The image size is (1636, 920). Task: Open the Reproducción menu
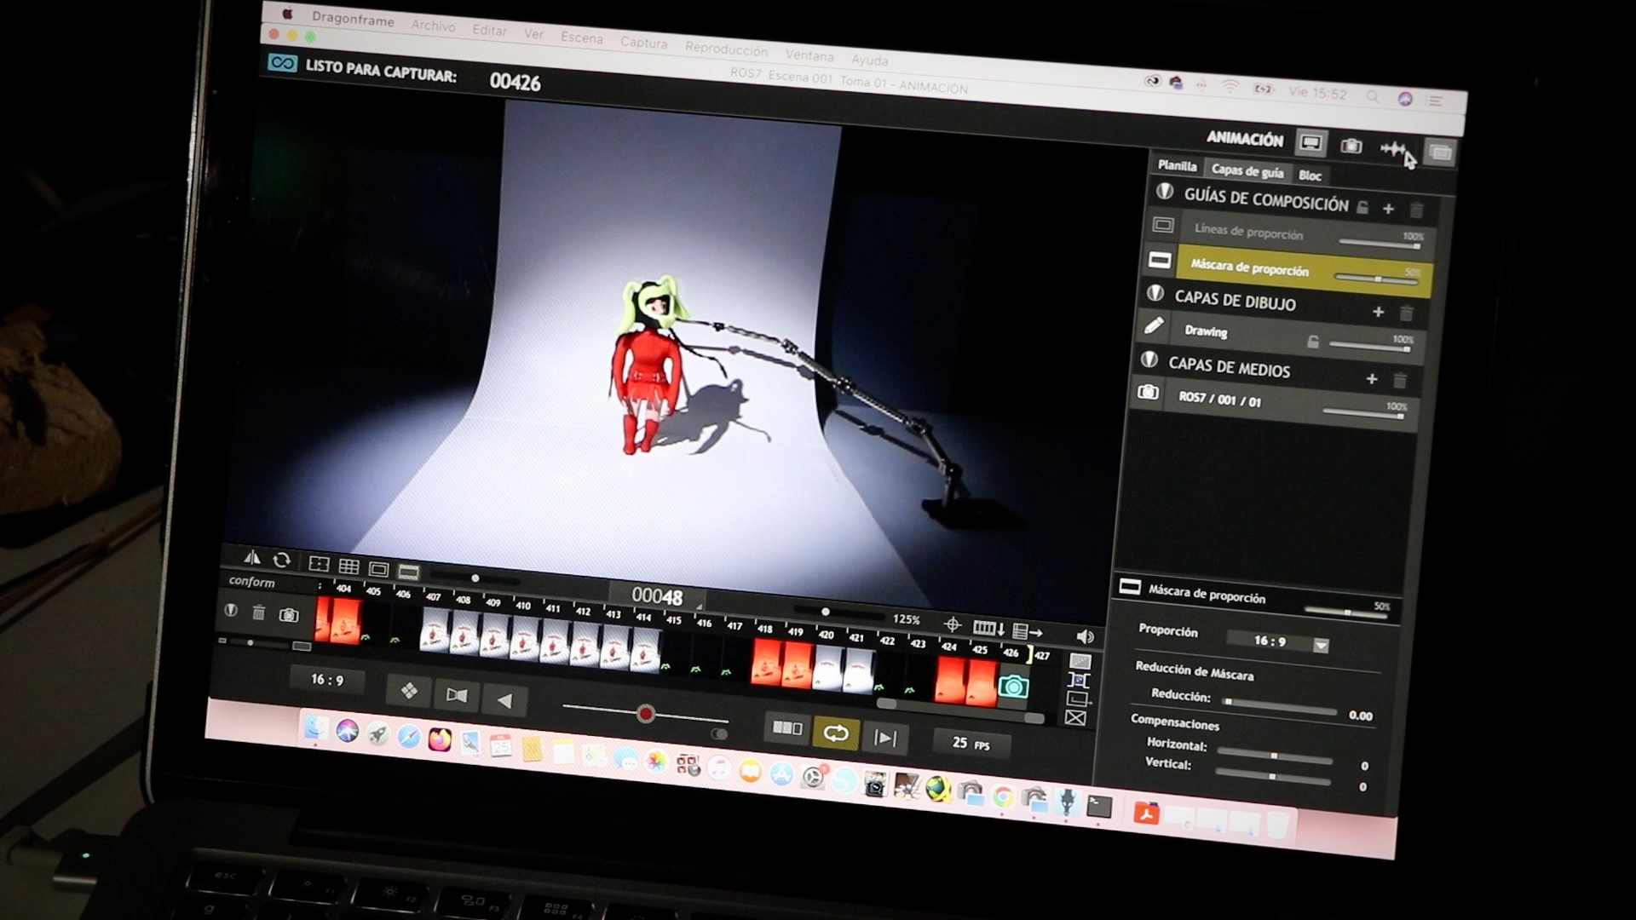point(726,49)
